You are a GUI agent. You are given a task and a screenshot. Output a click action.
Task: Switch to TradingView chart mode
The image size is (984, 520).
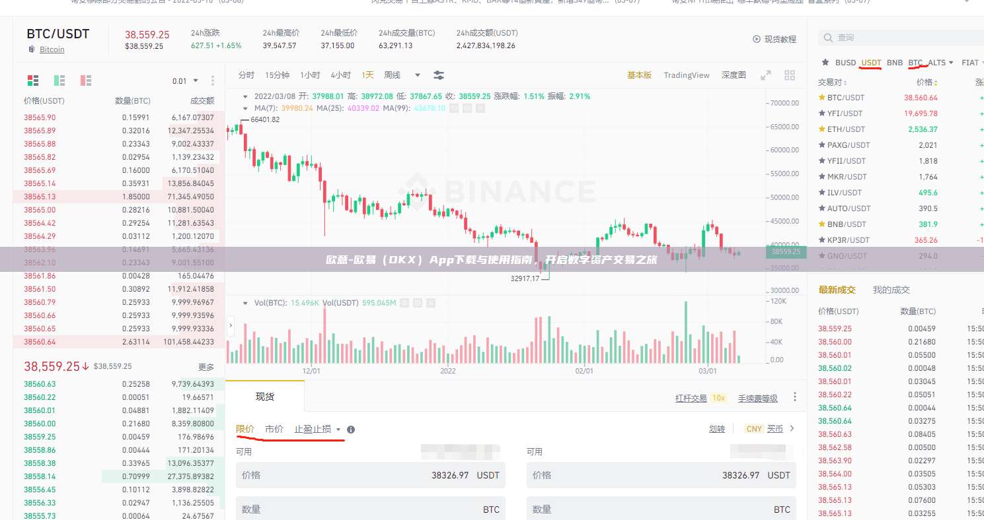click(686, 75)
